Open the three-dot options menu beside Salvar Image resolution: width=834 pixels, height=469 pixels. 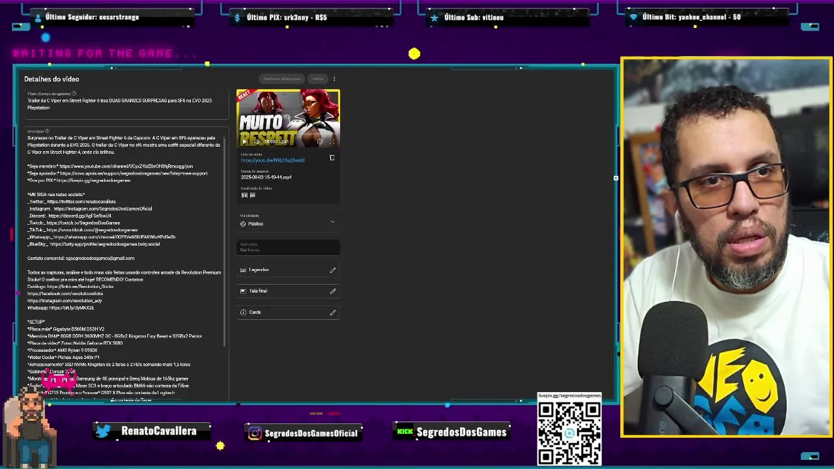point(334,79)
